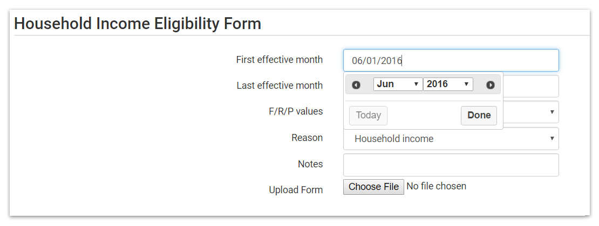
Task: Click the Upload Form label
Action: (x=296, y=190)
